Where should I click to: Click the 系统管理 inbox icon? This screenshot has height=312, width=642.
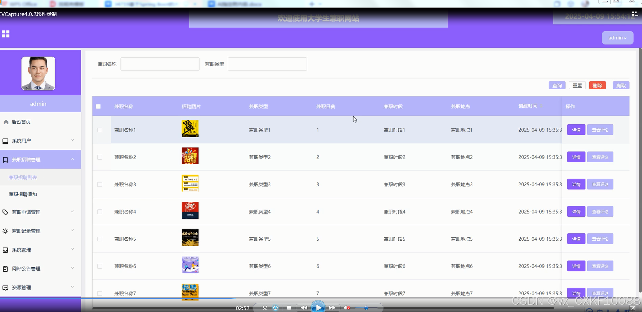click(5, 250)
